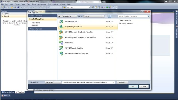Open the CSS Properties side tab
This screenshot has width=178, height=100.
177,32
